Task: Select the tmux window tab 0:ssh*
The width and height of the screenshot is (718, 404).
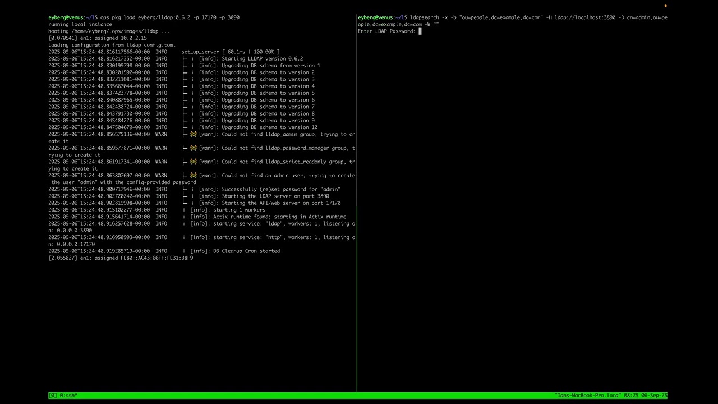Action: tap(68, 396)
